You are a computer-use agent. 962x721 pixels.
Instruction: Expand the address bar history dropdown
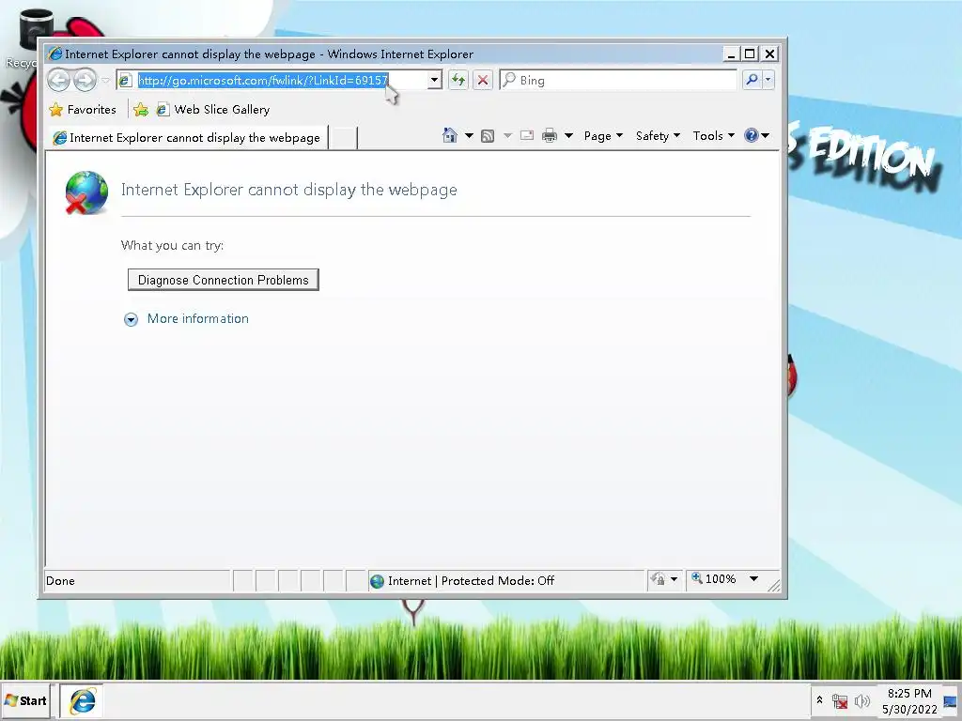click(434, 81)
